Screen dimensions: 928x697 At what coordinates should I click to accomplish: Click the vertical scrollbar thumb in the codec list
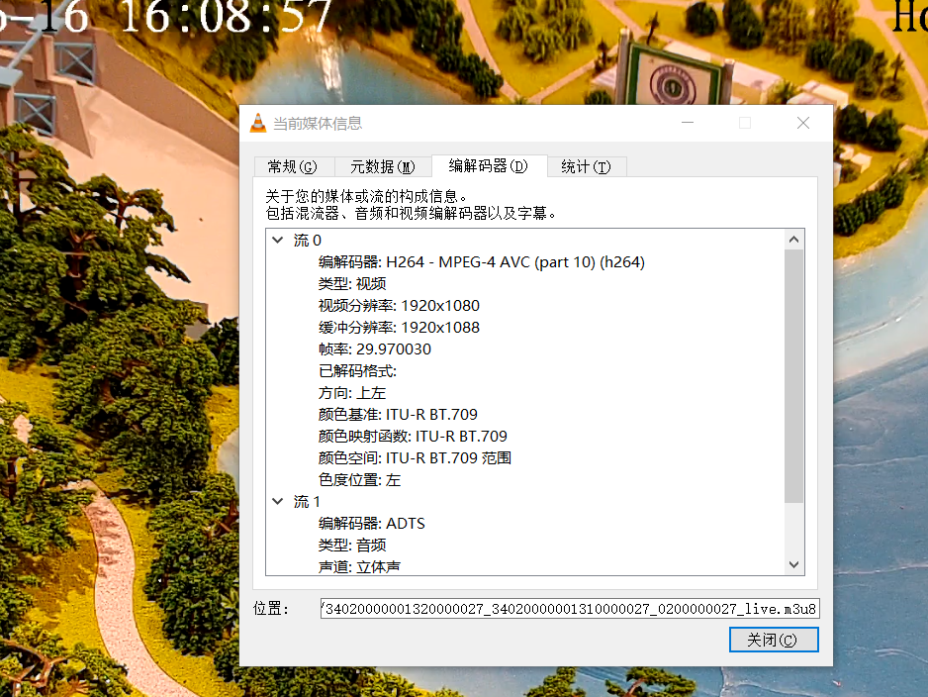[793, 376]
